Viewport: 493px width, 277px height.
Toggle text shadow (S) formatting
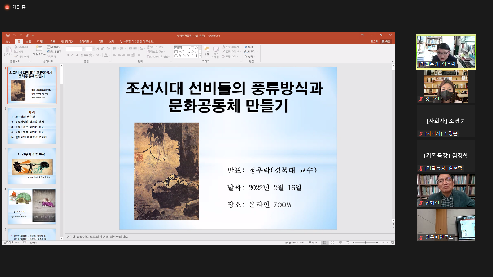[82, 55]
